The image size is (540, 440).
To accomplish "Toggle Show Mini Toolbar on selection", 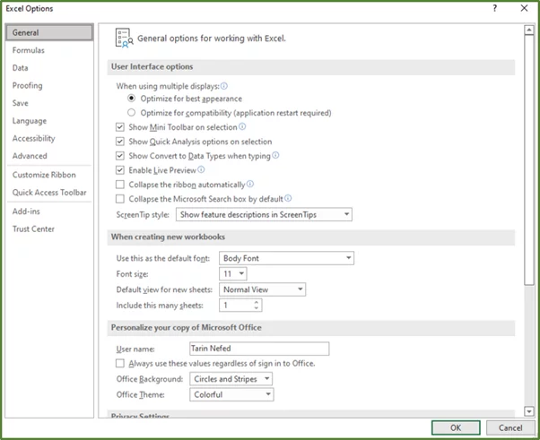I will click(120, 127).
